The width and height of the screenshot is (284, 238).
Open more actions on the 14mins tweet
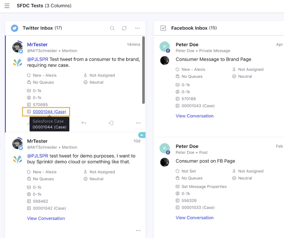(x=138, y=123)
